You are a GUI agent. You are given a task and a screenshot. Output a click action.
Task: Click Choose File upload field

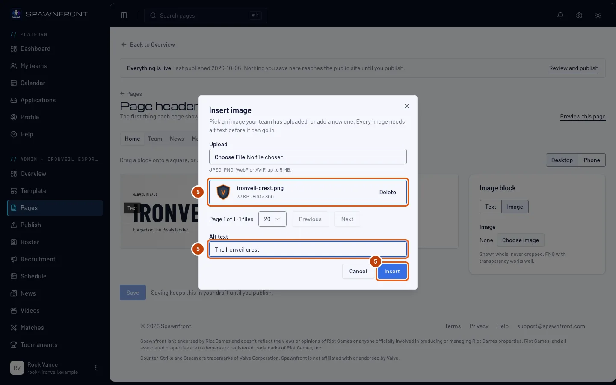point(308,157)
